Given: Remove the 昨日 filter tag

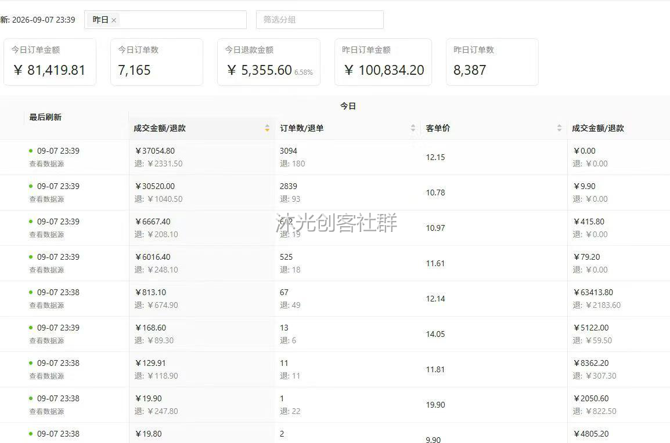Looking at the screenshot, I should pyautogui.click(x=114, y=20).
